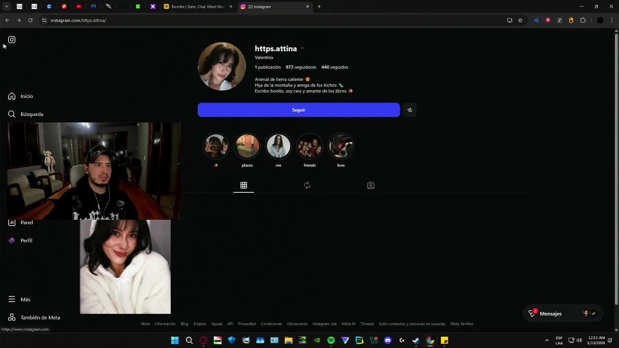The height and width of the screenshot is (348, 619).
Task: Open the me story highlight
Action: click(x=278, y=146)
